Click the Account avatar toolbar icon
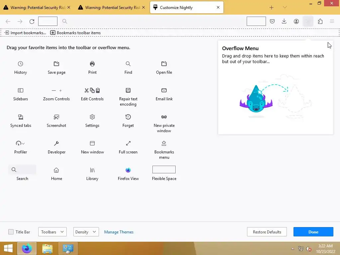Screen dimensions: 340x255 tap(296, 21)
